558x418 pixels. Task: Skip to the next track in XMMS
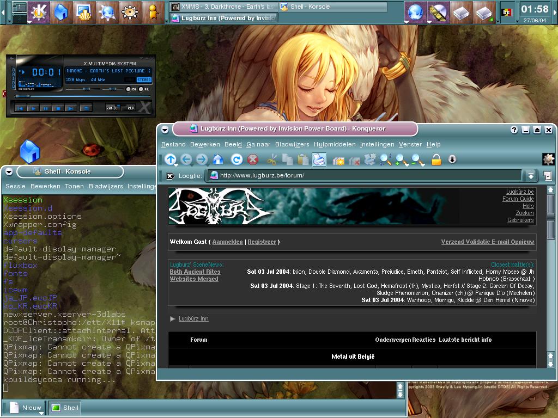(70, 108)
